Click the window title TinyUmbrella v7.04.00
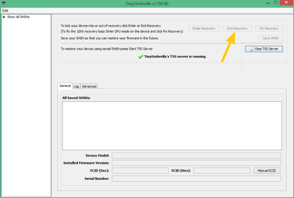 (147, 3)
